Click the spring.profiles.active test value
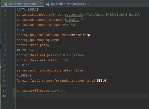Viewport: 149px width, 109px height. click(61, 91)
